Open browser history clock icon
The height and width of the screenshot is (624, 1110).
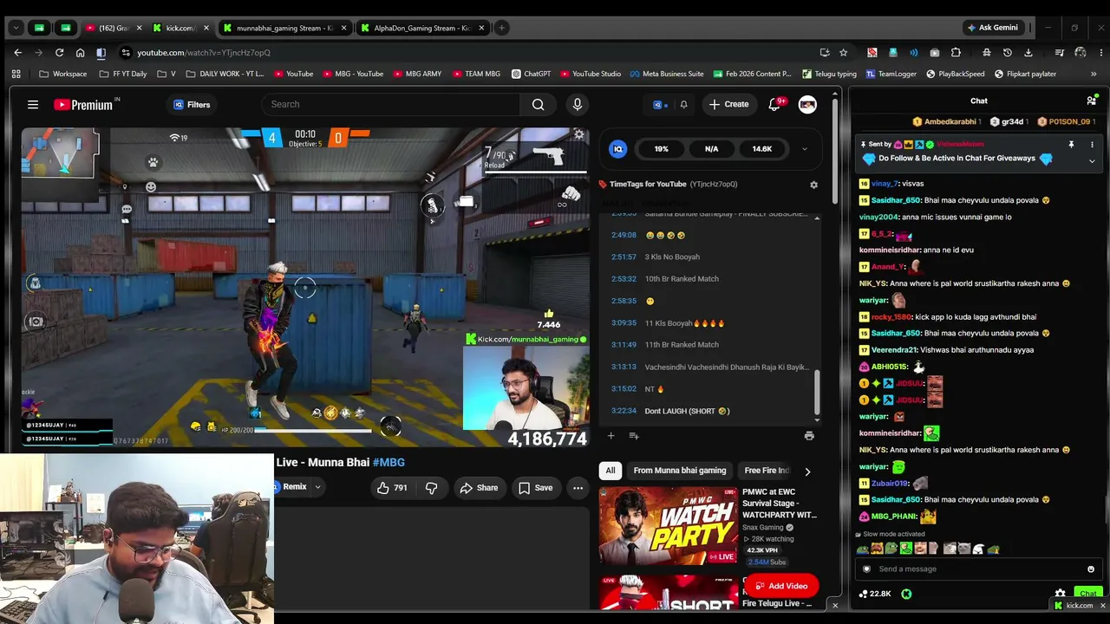point(1007,53)
